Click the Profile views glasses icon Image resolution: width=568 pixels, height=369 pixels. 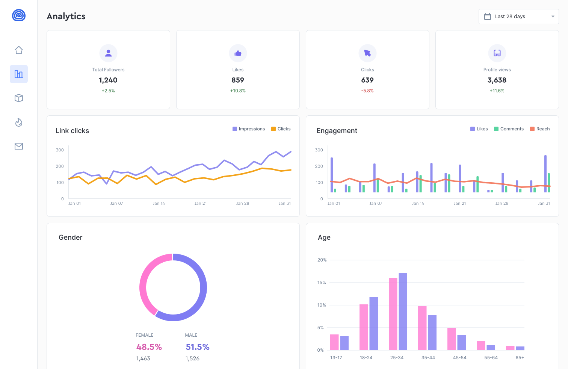pos(497,53)
